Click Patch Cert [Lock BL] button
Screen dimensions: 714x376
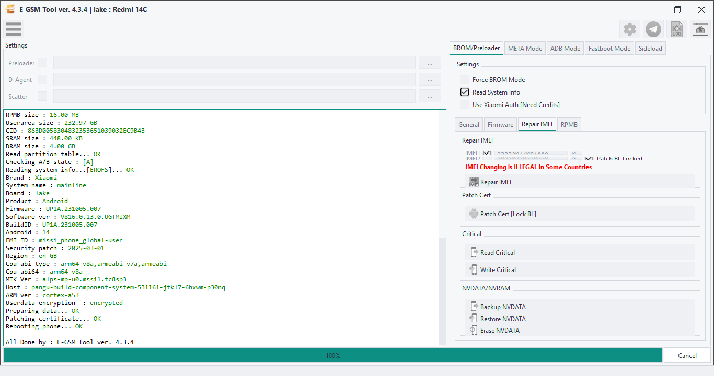coord(580,214)
